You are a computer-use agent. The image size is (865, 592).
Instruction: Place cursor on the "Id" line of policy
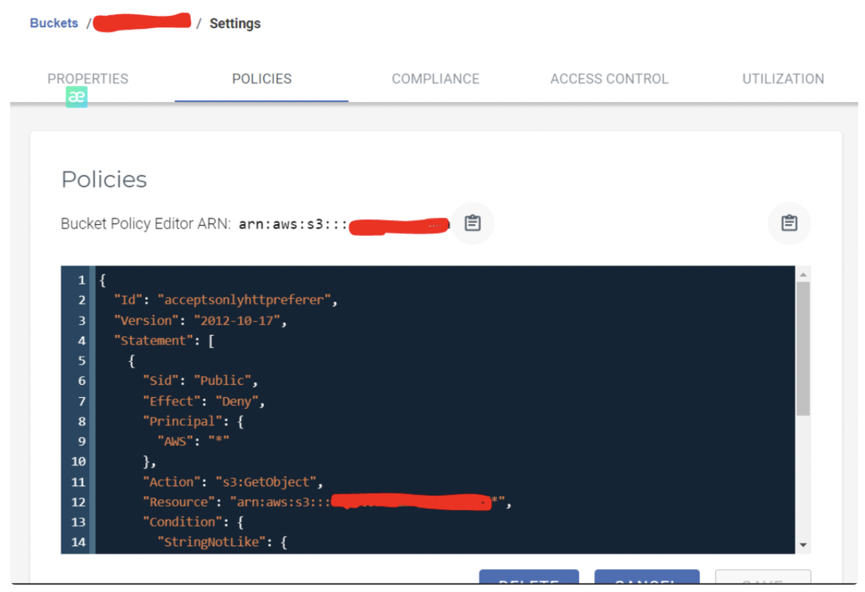(225, 300)
